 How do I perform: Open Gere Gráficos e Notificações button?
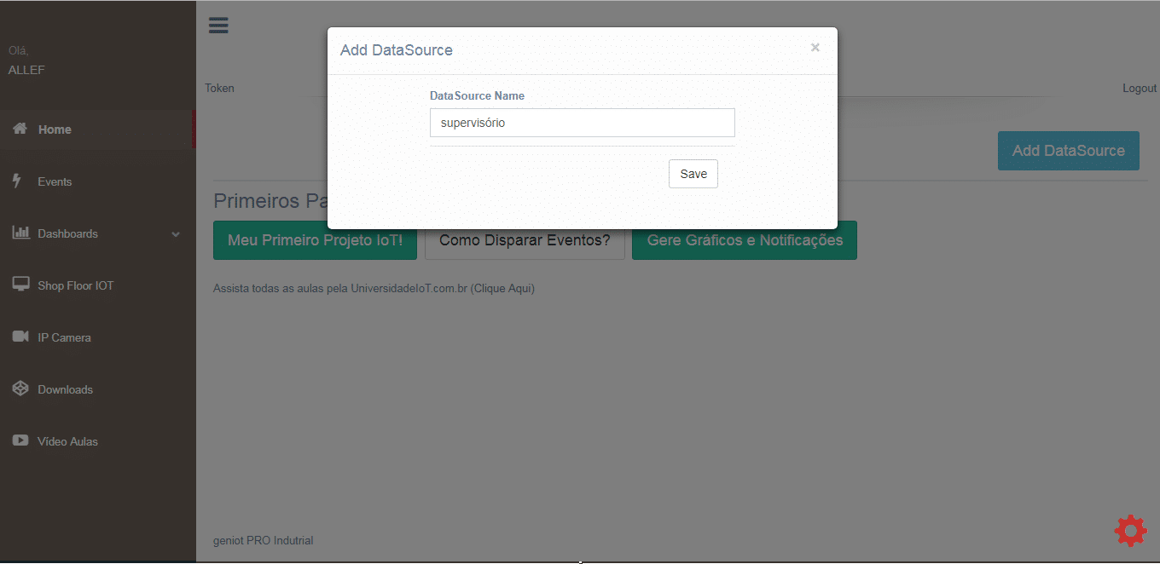744,240
